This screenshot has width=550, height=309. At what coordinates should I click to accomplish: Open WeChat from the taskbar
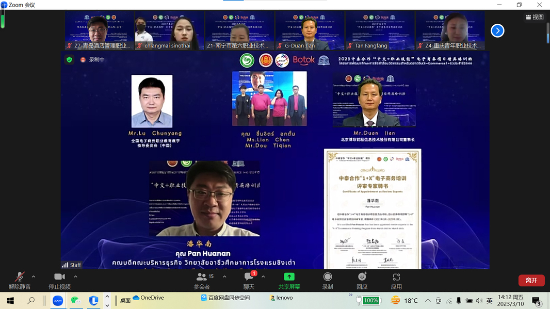[x=75, y=301]
